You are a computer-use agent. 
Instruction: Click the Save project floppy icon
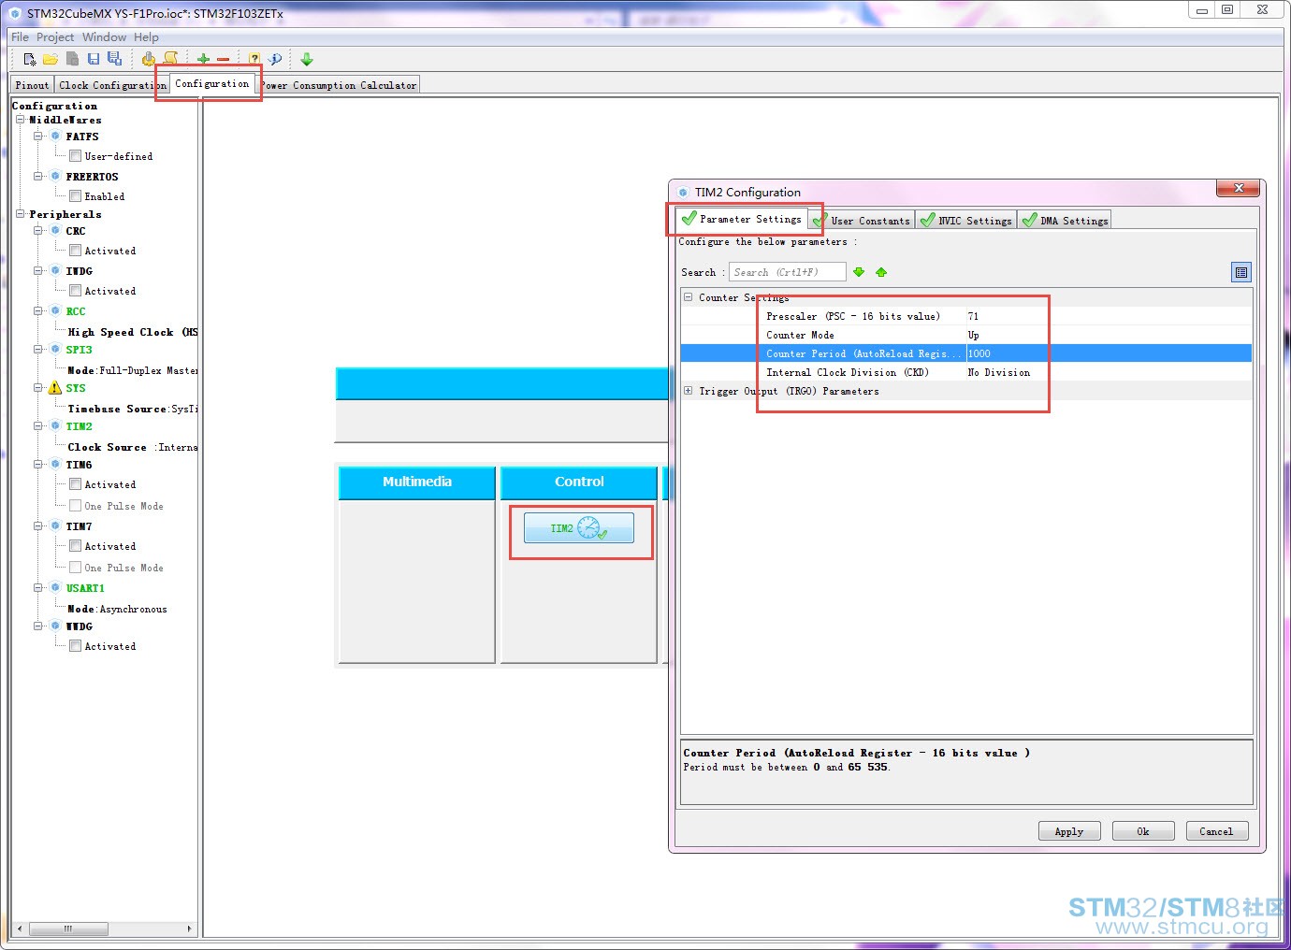coord(94,59)
